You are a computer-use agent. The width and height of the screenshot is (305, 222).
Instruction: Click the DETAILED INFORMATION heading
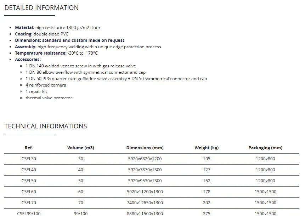tap(41, 8)
